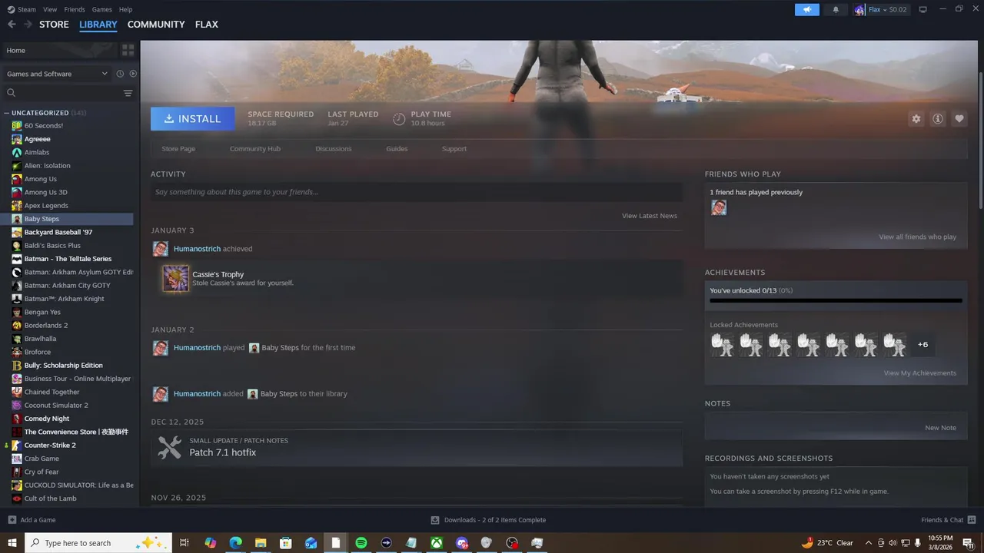This screenshot has height=553, width=984.
Task: Open the Flax account dropdown
Action: pyautogui.click(x=881, y=9)
